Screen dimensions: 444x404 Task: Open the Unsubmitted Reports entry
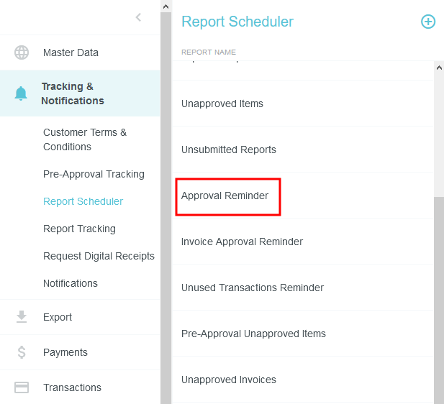(229, 150)
